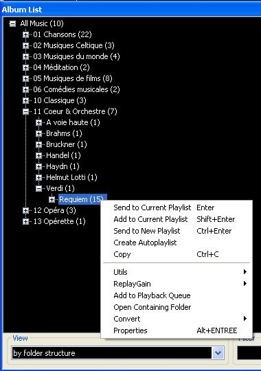Select the 03 Musiques du monde item
Viewport: 261px width, 371px height.
76,56
